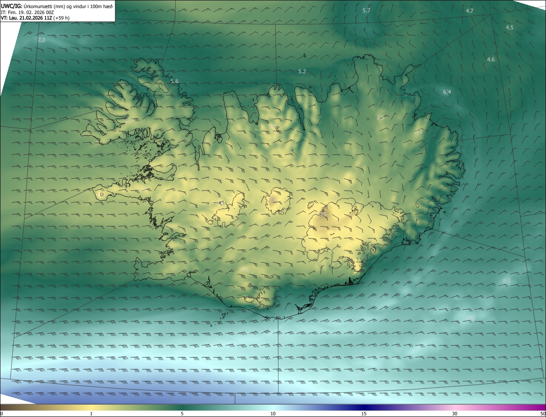Click the 5.6 value label on map
The height and width of the screenshot is (417, 546).
tap(174, 81)
